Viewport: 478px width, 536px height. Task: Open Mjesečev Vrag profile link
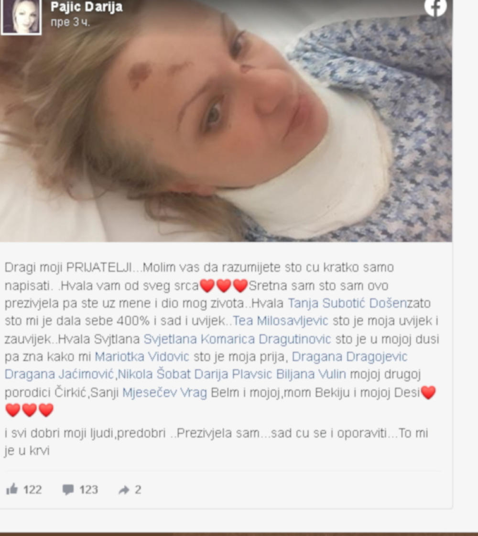tap(165, 393)
